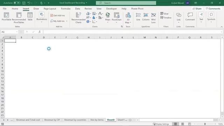Open Display Settings

tap(161, 124)
